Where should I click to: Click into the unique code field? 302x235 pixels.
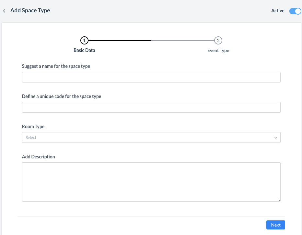point(151,107)
